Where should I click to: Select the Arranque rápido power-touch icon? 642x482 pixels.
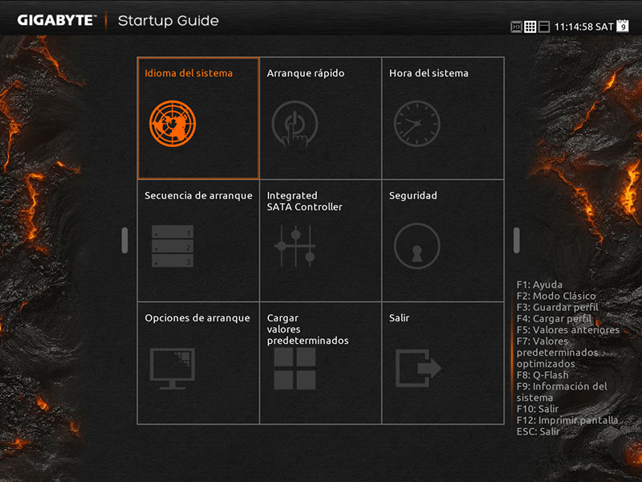295,124
